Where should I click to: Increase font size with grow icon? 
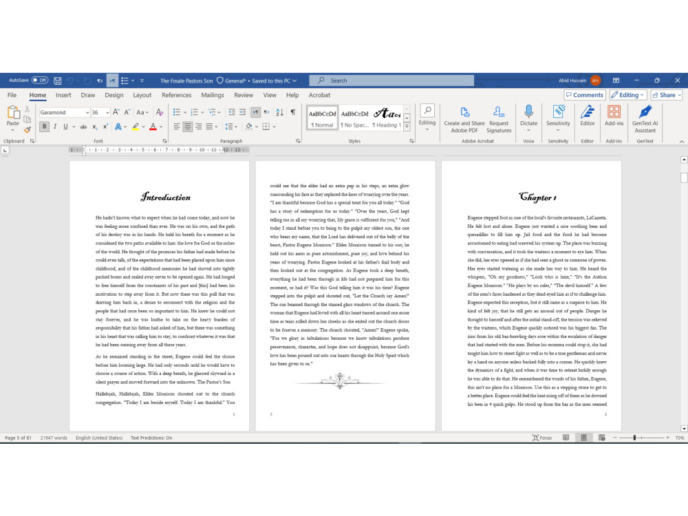116,112
